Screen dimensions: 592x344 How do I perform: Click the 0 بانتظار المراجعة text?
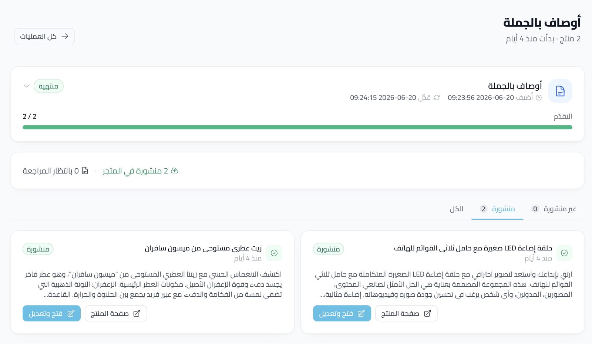point(51,171)
